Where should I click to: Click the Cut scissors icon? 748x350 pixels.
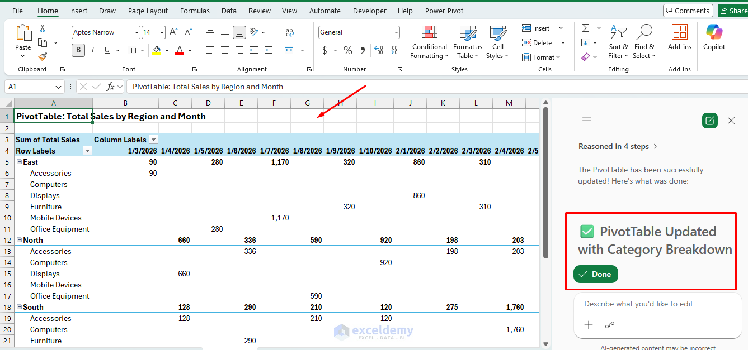(x=43, y=28)
